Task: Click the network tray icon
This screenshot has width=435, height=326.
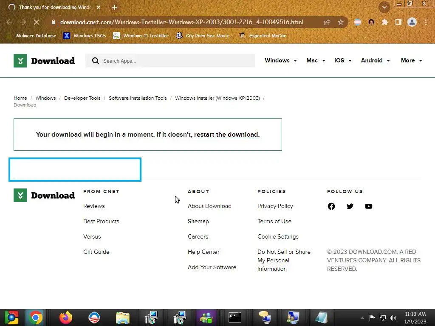Action: click(383, 318)
